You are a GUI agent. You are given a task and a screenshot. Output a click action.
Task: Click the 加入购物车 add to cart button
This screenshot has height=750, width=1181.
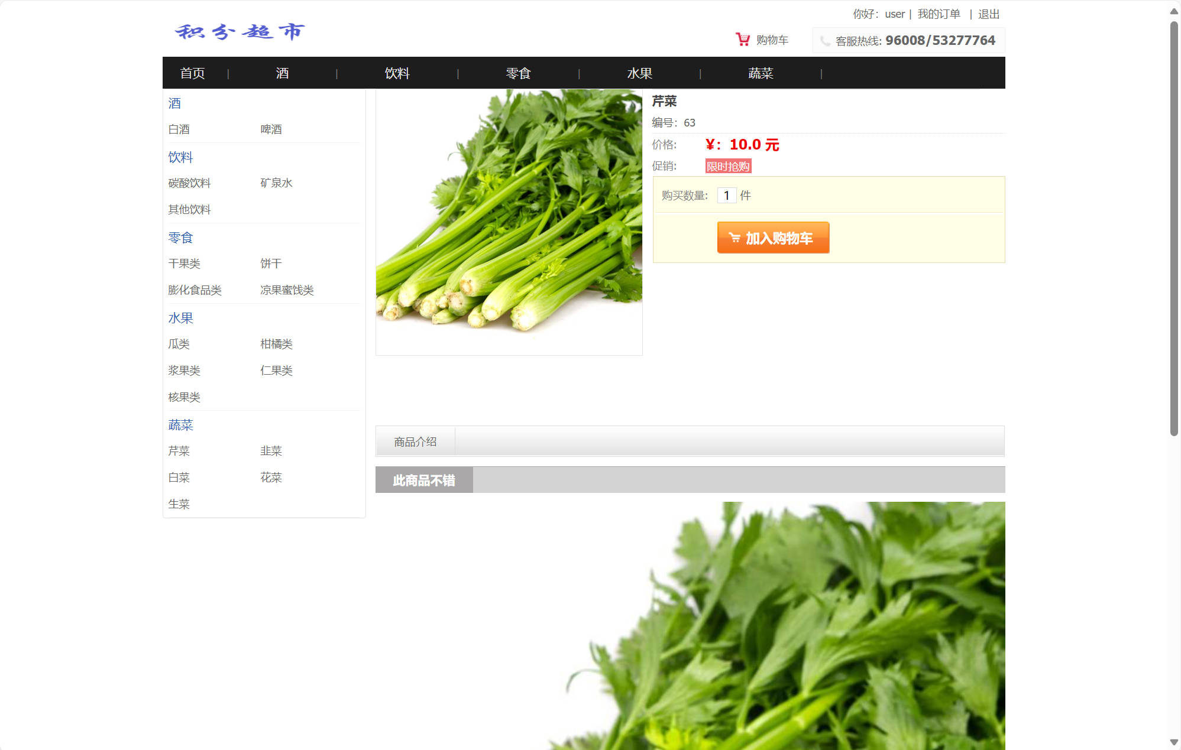click(773, 237)
